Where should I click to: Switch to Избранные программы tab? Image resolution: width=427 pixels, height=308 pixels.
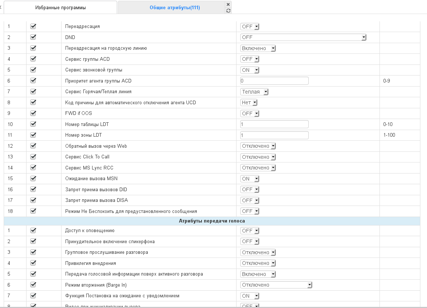[60, 7]
